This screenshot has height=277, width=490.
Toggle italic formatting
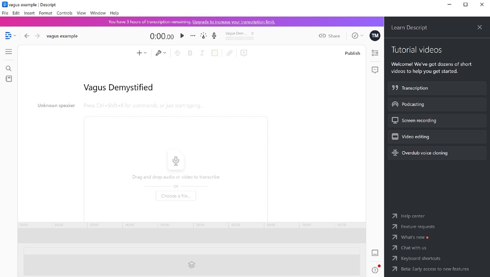pyautogui.click(x=202, y=53)
